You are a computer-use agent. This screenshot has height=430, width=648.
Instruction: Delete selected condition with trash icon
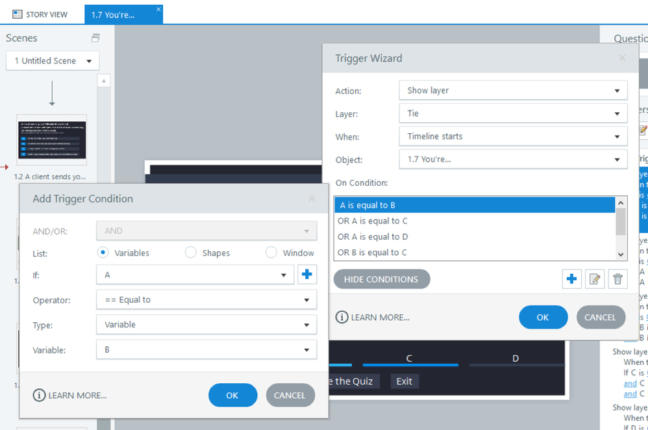(618, 279)
